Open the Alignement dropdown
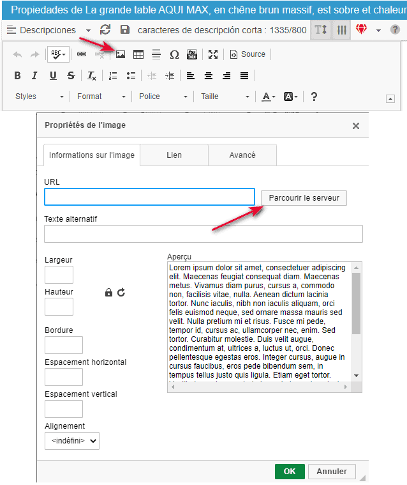Viewport: 407px width, 485px height. click(72, 440)
